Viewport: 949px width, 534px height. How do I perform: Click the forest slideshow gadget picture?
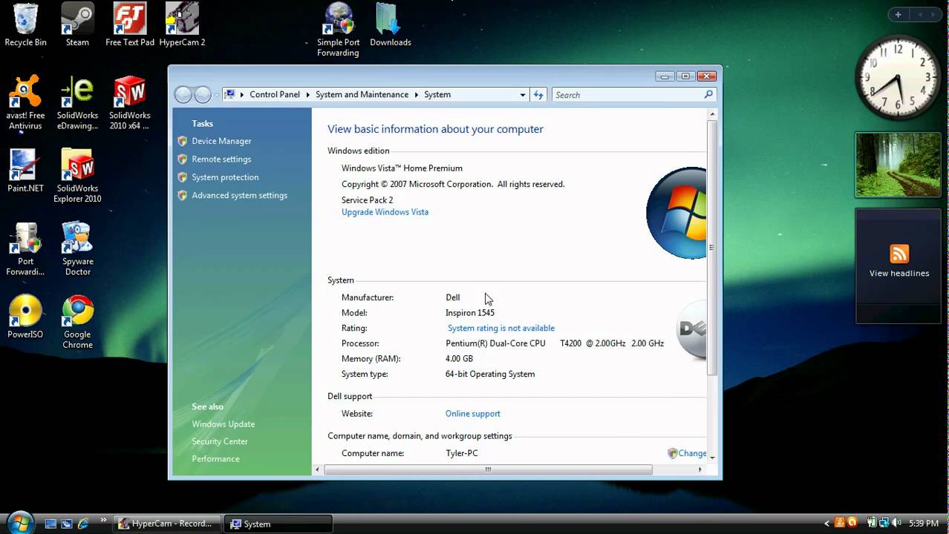point(899,165)
